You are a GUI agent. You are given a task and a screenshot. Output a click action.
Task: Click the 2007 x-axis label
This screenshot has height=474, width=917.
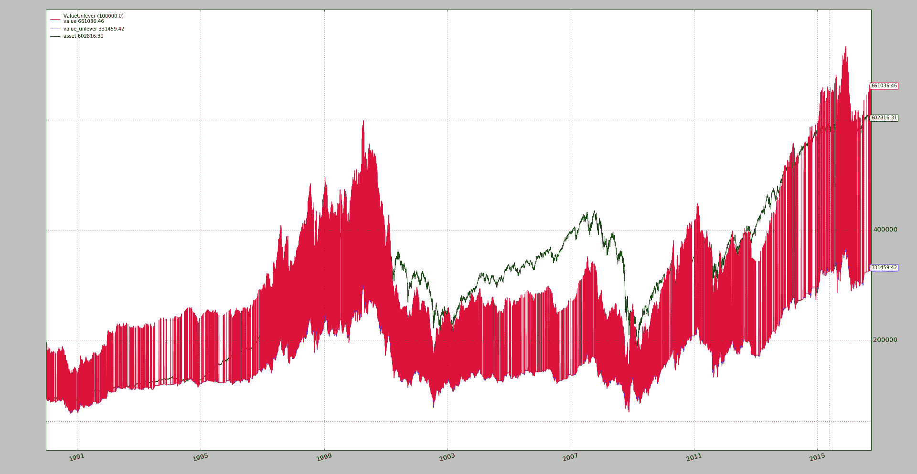[x=570, y=457]
